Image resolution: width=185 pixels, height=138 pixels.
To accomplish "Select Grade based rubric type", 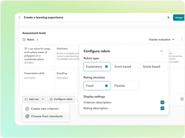I will click(x=153, y=66).
